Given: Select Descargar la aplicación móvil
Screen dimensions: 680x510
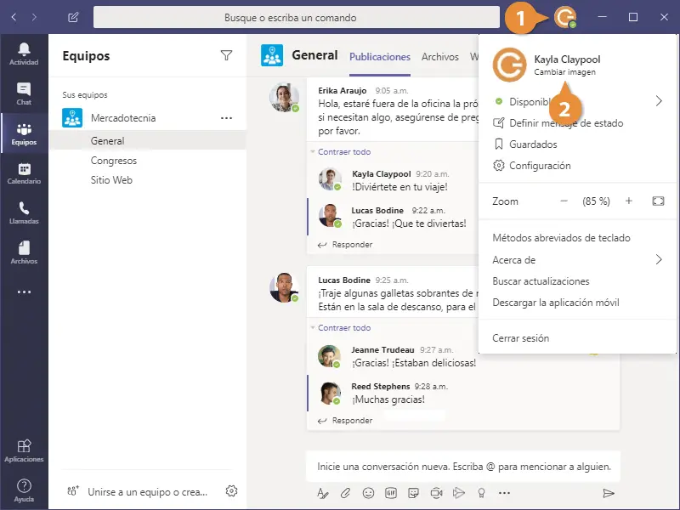Looking at the screenshot, I should pos(556,303).
